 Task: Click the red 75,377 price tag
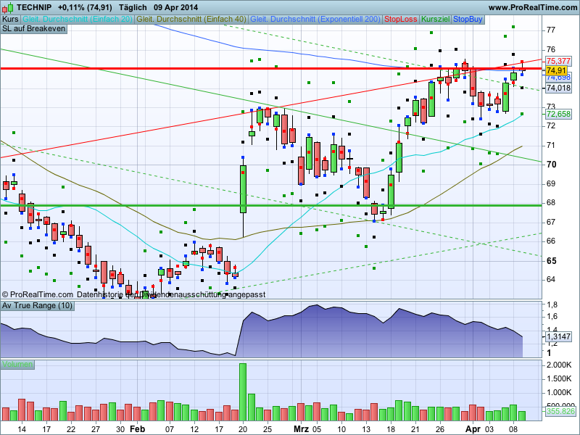click(x=558, y=61)
